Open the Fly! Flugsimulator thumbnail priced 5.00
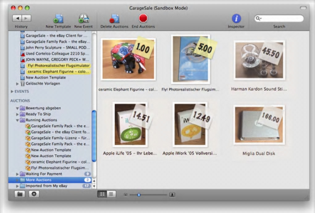Screen dimensions: 315x213 pos(191,59)
